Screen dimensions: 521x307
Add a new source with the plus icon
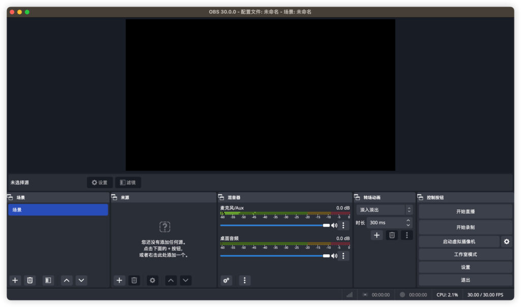(119, 280)
